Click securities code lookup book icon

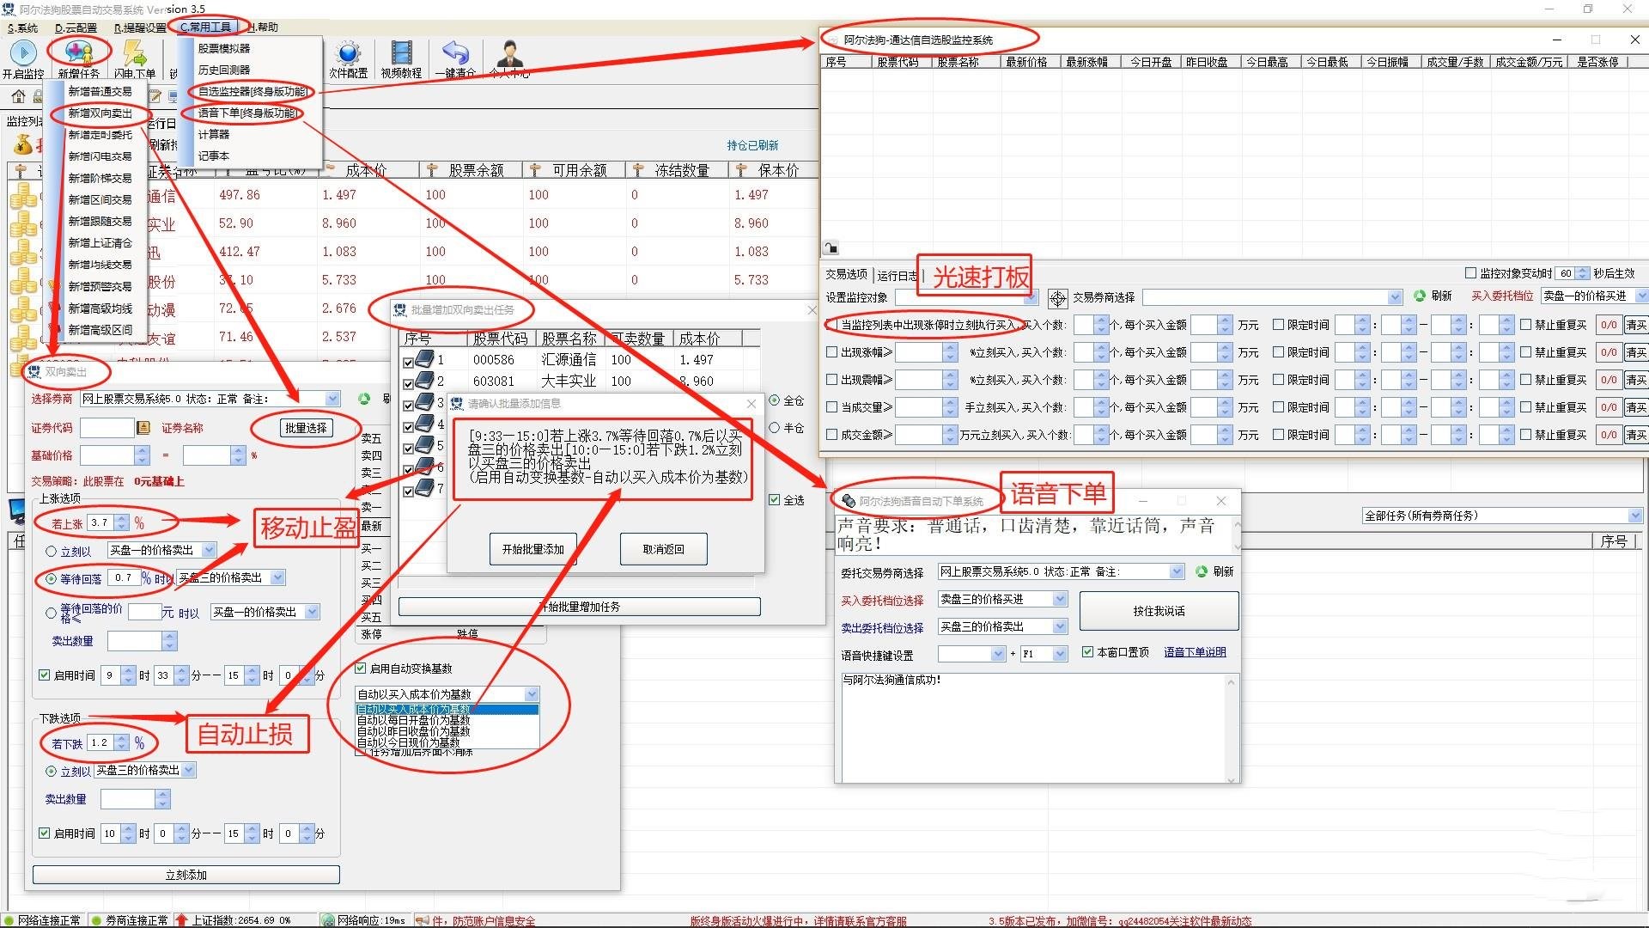143,427
